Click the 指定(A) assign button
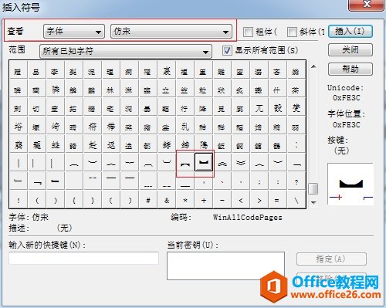Viewport: 386px width, 308px height. (331, 259)
